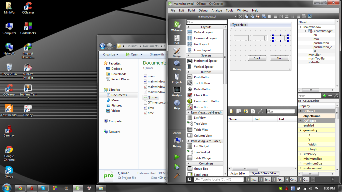The height and width of the screenshot is (192, 342).
Task: Click the Widget Box Filter field
Action: [x=207, y=22]
